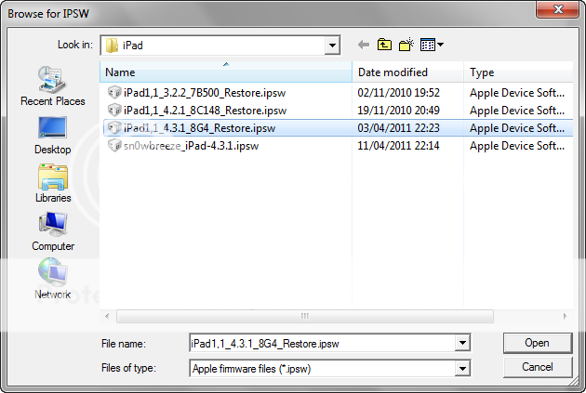This screenshot has width=586, height=393.
Task: Open the View Menu icon
Action: pyautogui.click(x=431, y=45)
